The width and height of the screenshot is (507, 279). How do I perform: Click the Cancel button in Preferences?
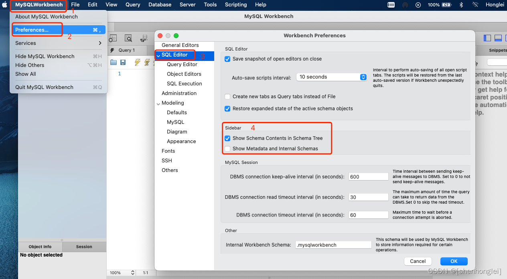(418, 261)
